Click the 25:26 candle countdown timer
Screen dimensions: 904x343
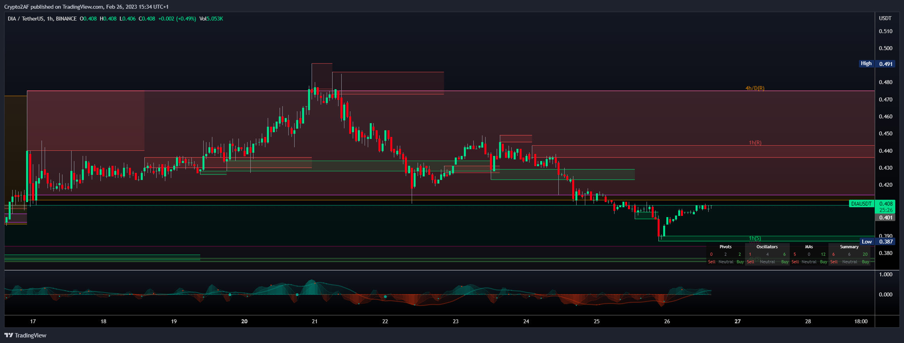[x=886, y=210]
